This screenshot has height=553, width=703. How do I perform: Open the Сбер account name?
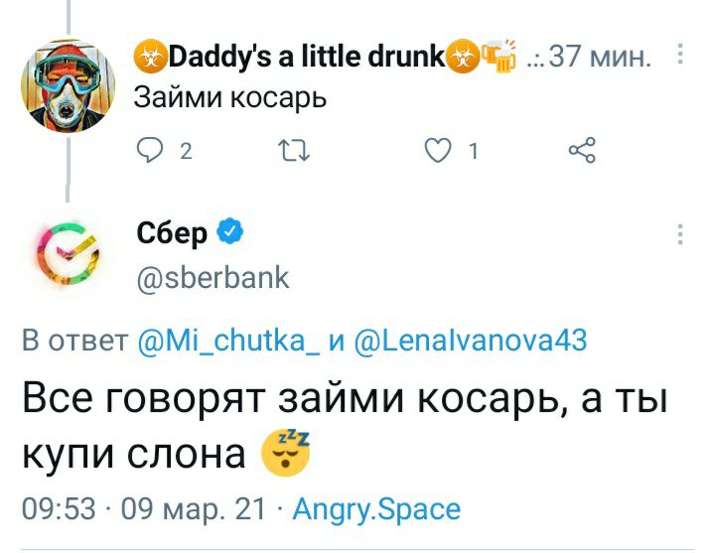pyautogui.click(x=173, y=233)
